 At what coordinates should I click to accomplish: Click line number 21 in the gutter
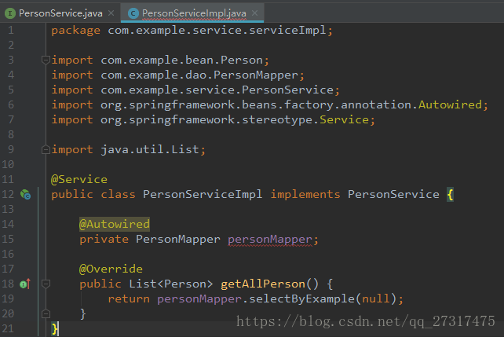coord(8,328)
